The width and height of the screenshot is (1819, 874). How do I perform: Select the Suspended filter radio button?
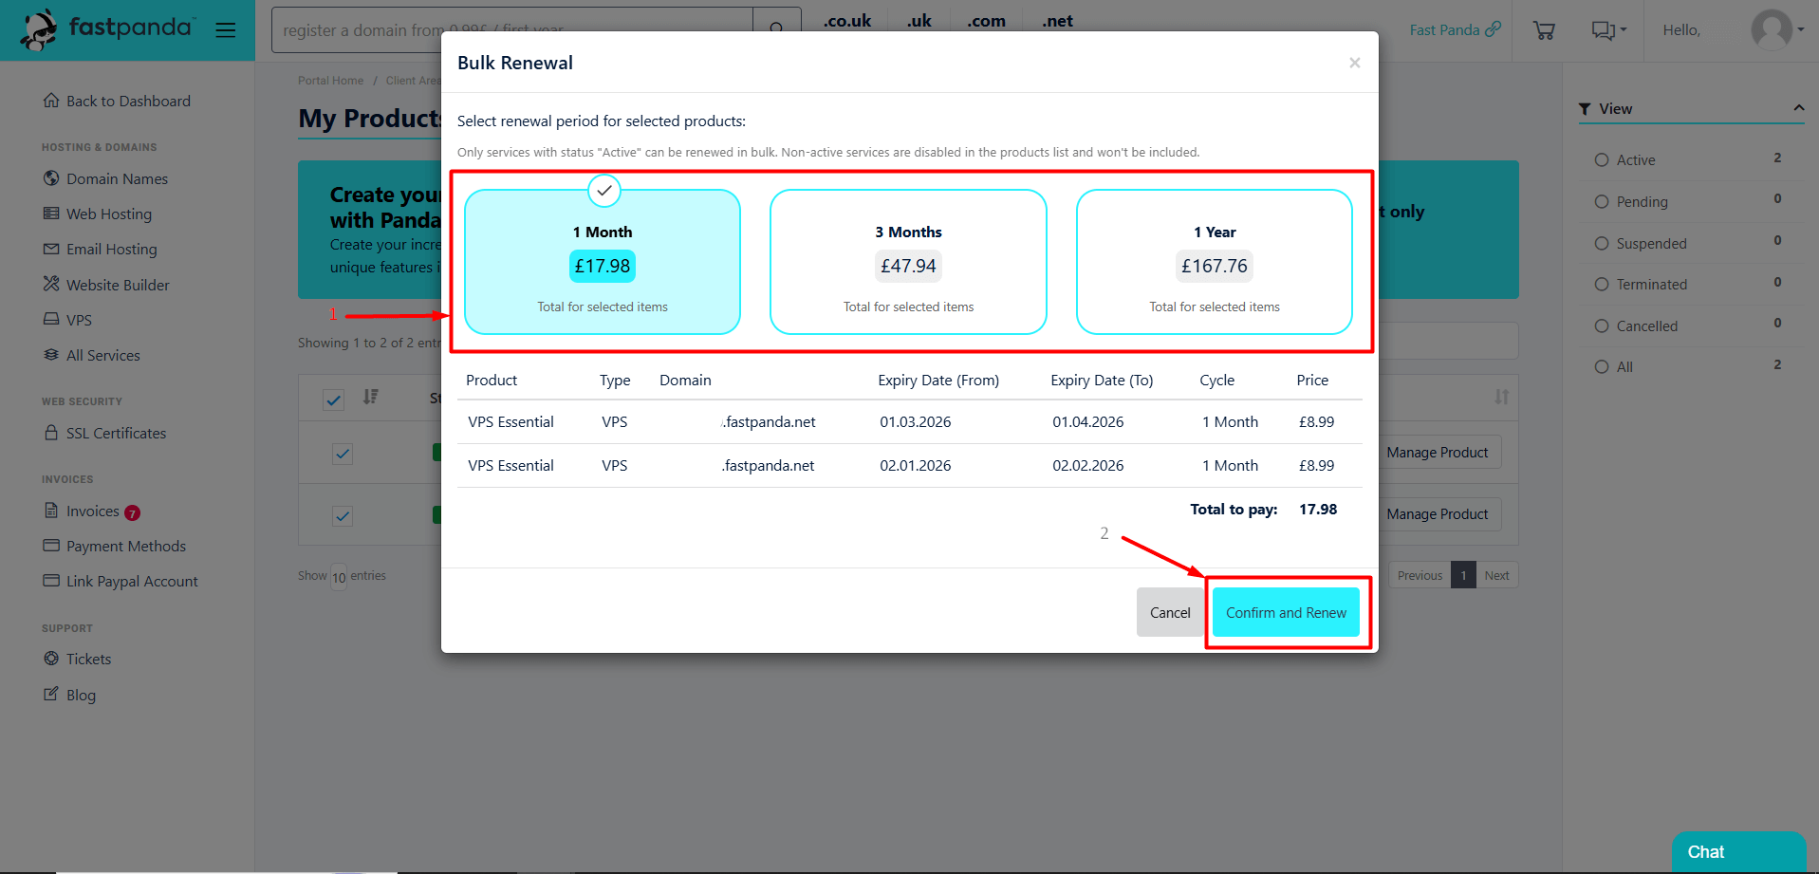coord(1602,244)
